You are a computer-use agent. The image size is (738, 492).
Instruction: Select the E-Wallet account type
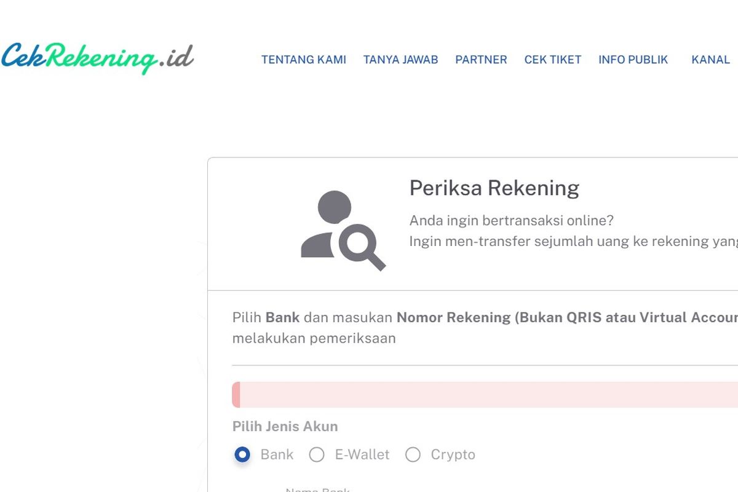317,455
